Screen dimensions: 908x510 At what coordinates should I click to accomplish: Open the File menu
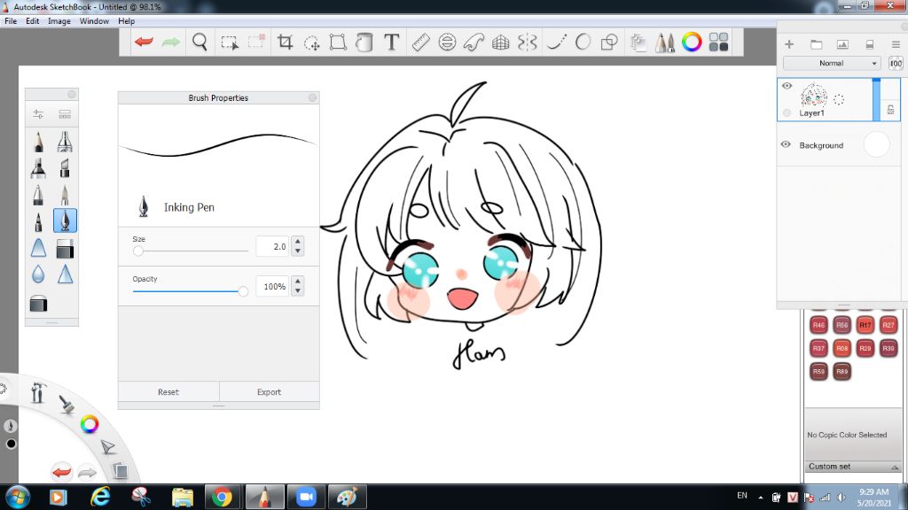point(11,21)
